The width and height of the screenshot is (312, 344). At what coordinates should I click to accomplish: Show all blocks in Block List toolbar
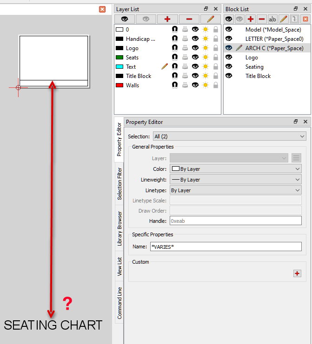coord(229,19)
